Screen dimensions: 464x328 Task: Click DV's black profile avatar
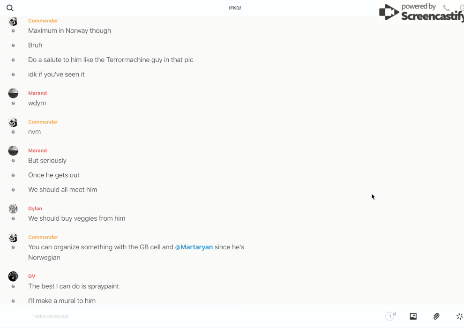point(13,276)
